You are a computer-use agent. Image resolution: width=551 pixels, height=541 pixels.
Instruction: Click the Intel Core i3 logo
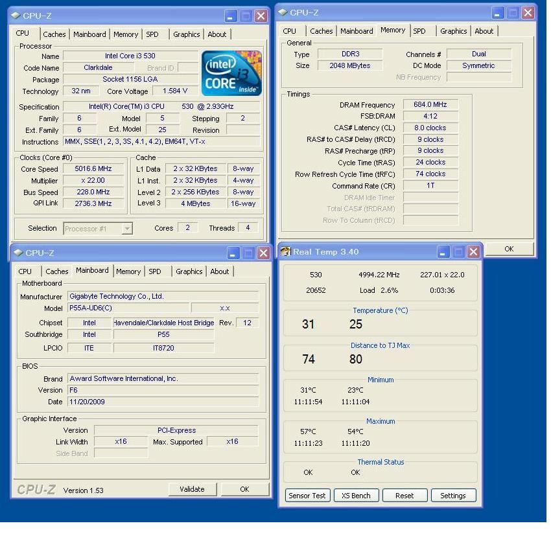point(231,73)
